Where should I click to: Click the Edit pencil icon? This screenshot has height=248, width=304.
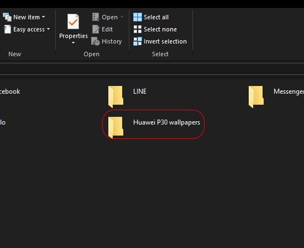(x=96, y=29)
